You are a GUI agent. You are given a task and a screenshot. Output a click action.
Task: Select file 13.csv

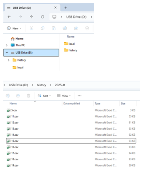click(71, 128)
